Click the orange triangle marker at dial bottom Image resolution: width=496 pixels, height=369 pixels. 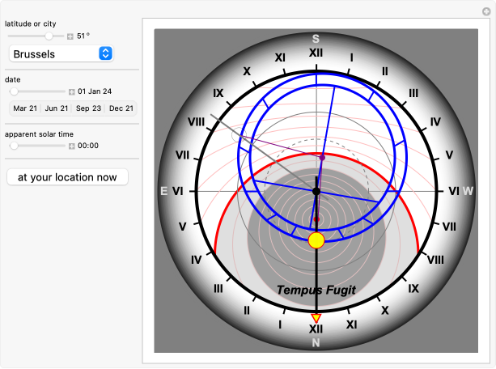point(316,318)
